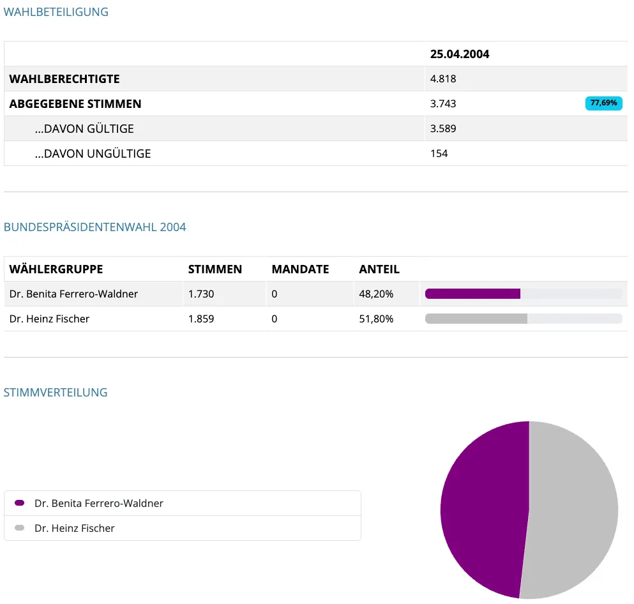Select Dr. Heinz Fischer in the results table
Image resolution: width=634 pixels, height=604 pixels.
[49, 319]
